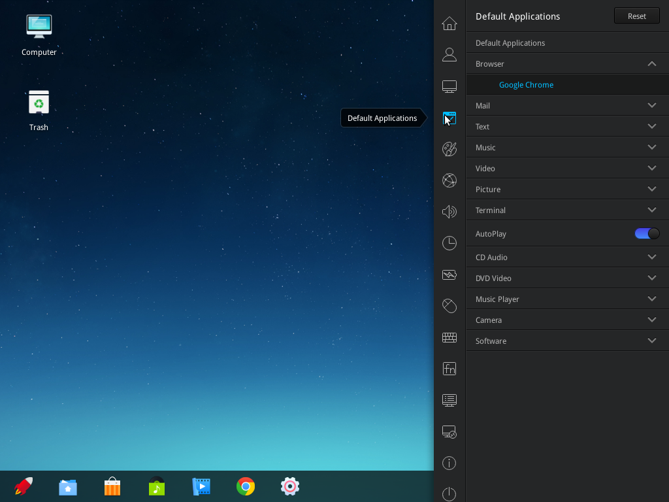Open Keyboard settings in the sidebar
The height and width of the screenshot is (502, 669).
[x=449, y=337]
